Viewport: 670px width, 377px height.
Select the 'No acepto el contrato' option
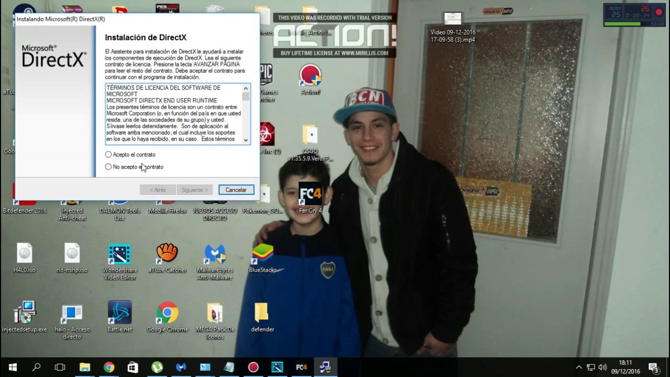pyautogui.click(x=108, y=167)
